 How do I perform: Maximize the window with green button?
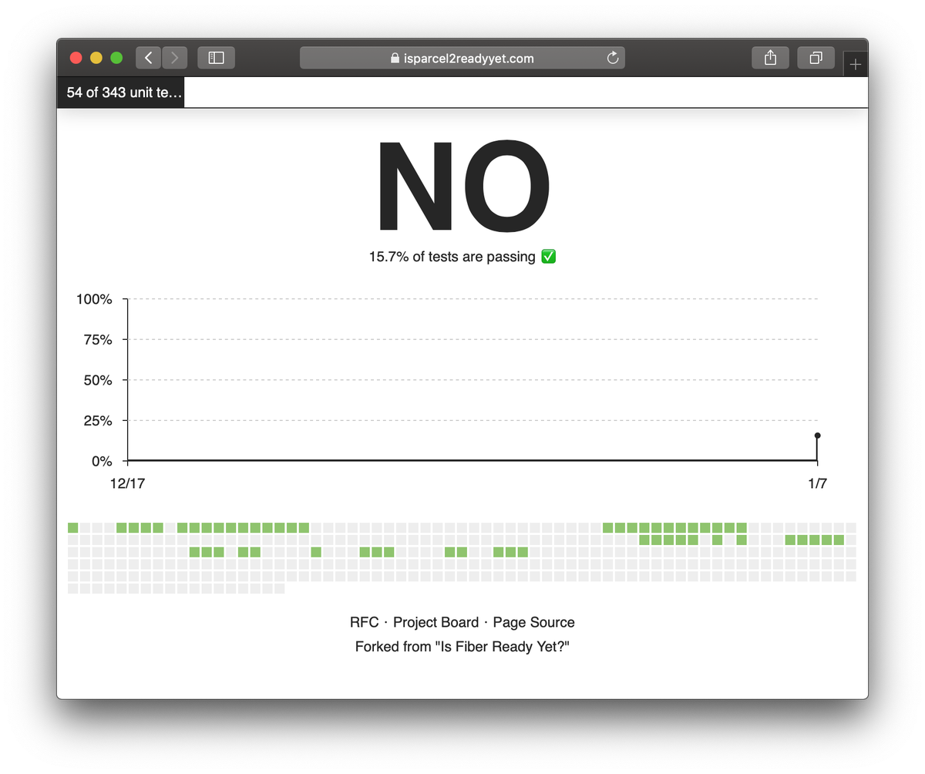(x=116, y=58)
